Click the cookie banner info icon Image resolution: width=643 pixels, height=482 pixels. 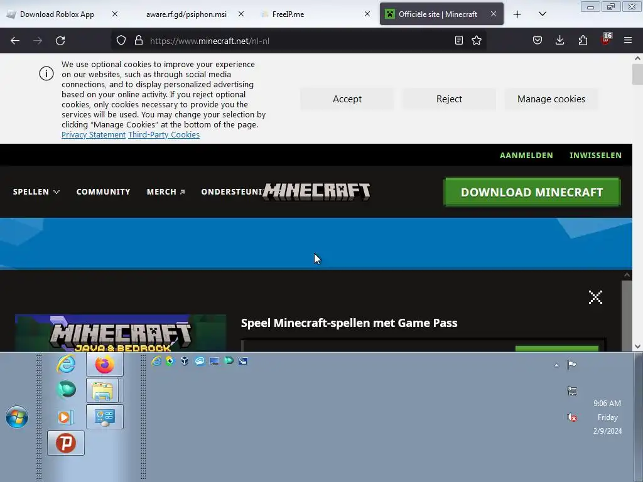[x=46, y=74]
